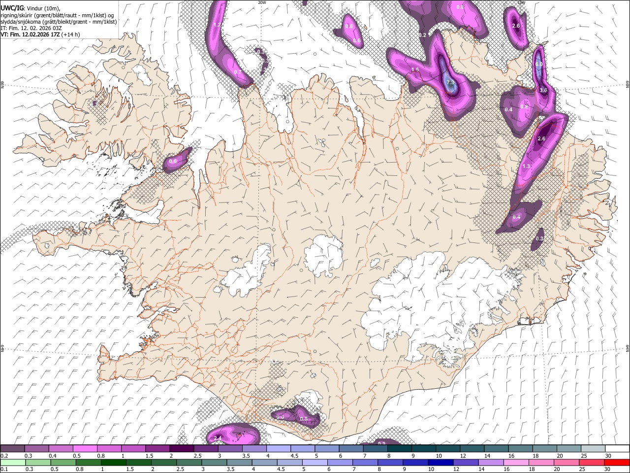Select the IT issue time line '12. 02. 2026 03Z'
630x473 pixels.
42,28
